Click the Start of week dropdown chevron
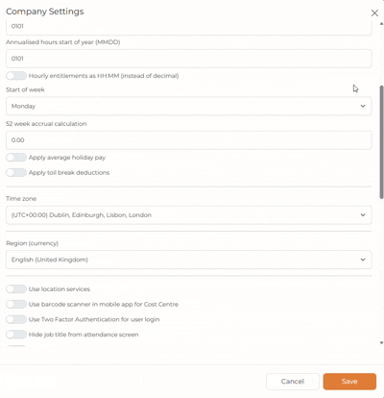The image size is (384, 398). (x=363, y=106)
